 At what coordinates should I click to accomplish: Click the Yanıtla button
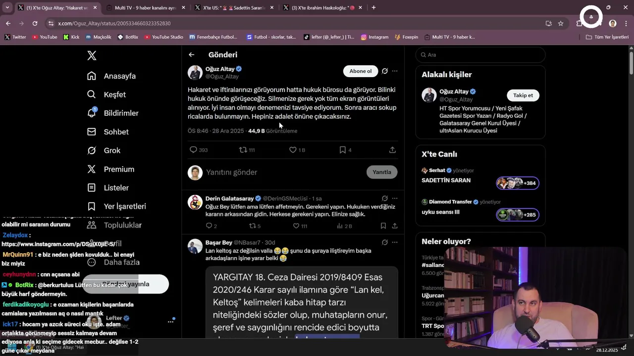coord(382,172)
